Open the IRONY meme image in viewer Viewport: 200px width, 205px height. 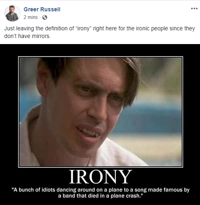point(100,125)
